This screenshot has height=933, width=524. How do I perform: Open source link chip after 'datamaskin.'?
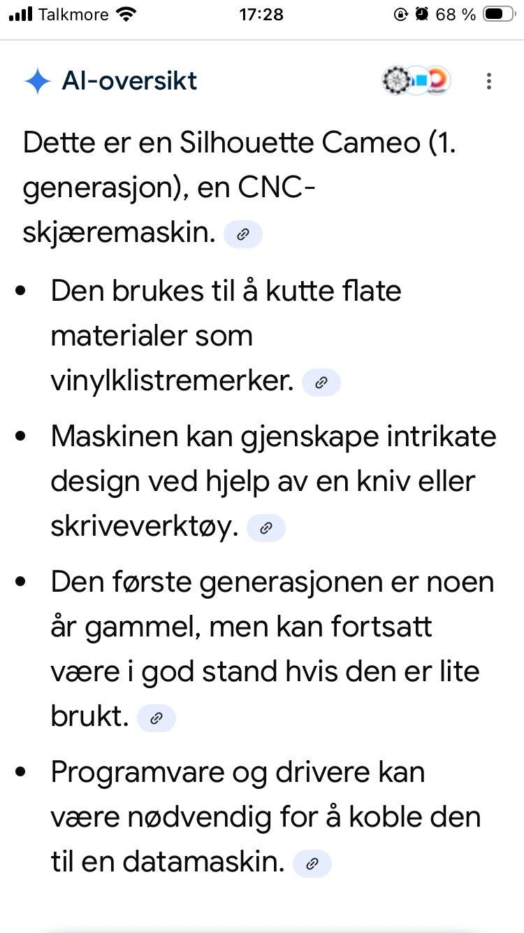point(312,864)
